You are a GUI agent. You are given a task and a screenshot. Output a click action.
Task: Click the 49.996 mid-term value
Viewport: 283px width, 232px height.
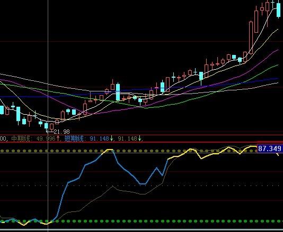click(46, 138)
